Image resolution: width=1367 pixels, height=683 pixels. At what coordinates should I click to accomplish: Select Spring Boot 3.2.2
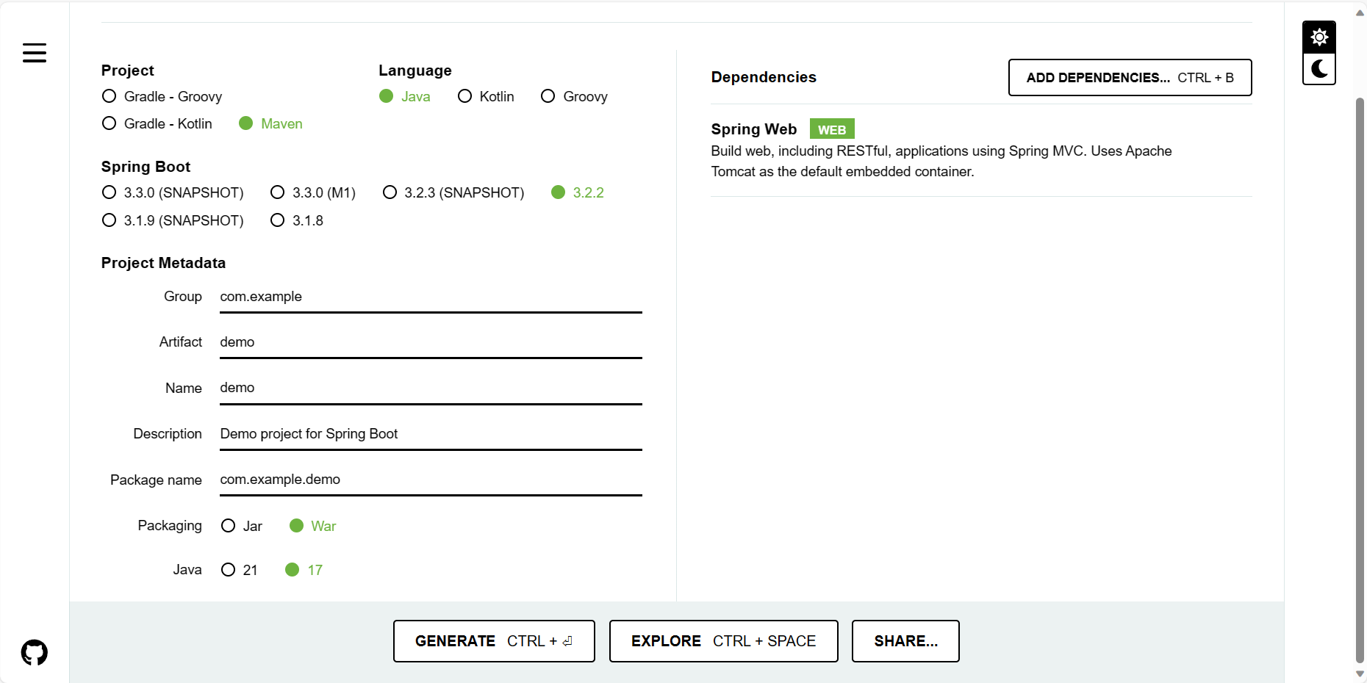(578, 192)
